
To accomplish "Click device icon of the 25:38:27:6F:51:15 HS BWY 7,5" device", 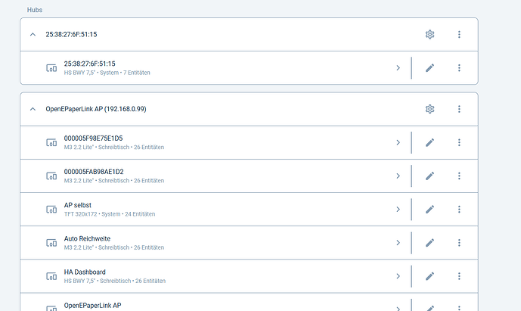I will pyautogui.click(x=51, y=68).
